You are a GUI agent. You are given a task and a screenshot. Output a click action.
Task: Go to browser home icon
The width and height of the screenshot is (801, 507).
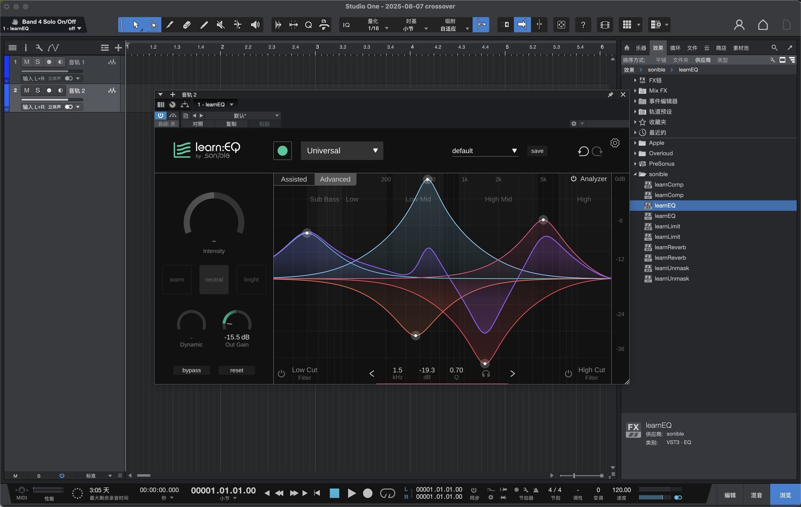pyautogui.click(x=627, y=48)
